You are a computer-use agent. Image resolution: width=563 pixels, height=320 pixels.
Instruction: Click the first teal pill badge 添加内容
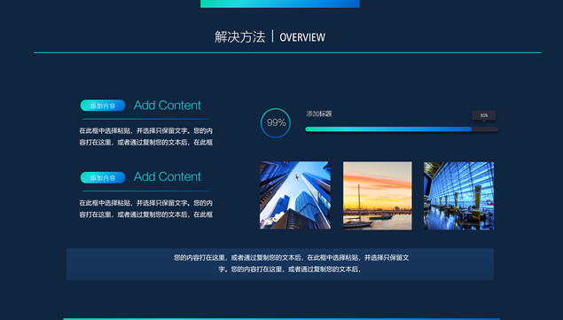(103, 105)
